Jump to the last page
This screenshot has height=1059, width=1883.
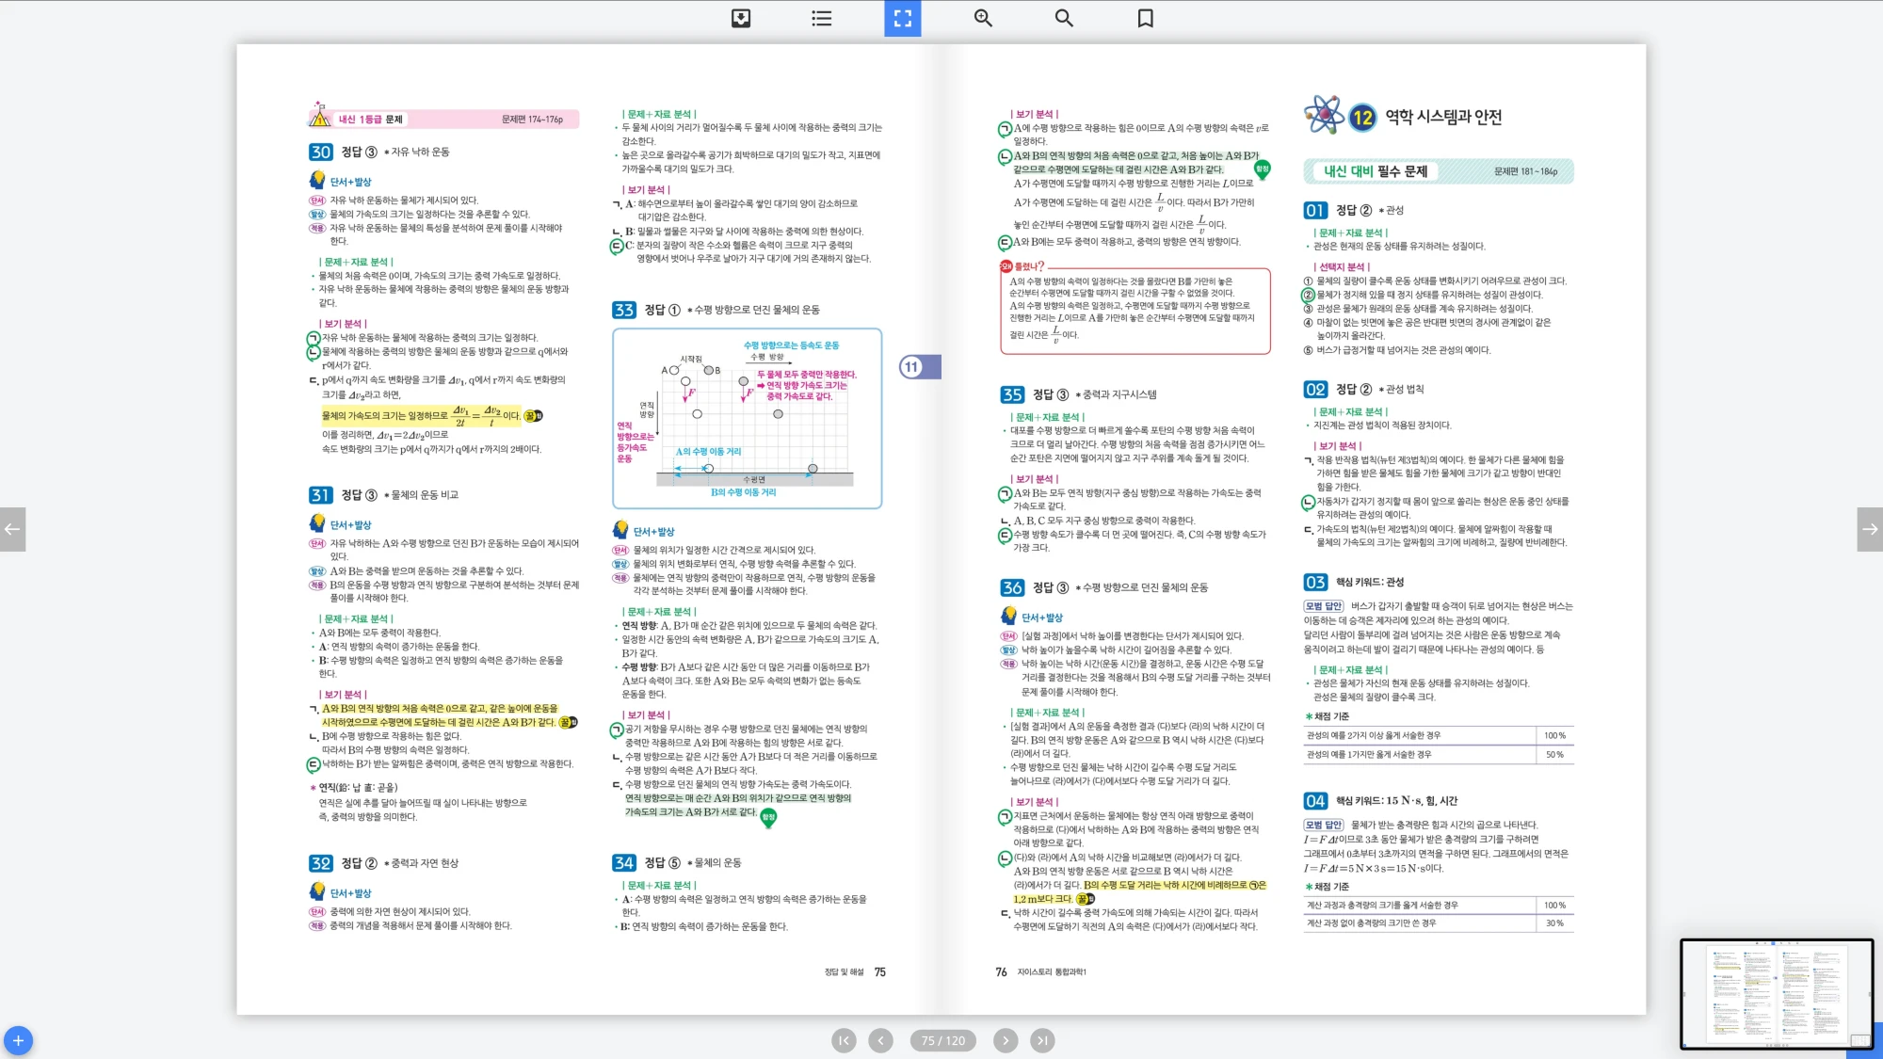(1041, 1040)
